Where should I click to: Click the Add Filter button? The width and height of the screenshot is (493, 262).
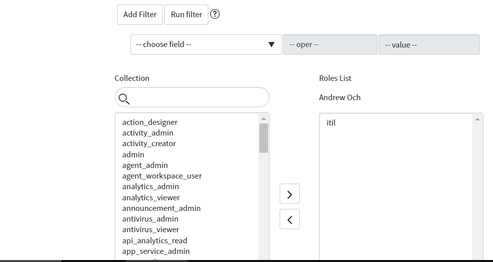pos(140,15)
